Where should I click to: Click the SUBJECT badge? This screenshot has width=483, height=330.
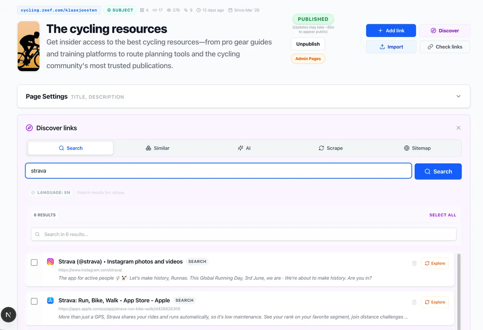[120, 10]
